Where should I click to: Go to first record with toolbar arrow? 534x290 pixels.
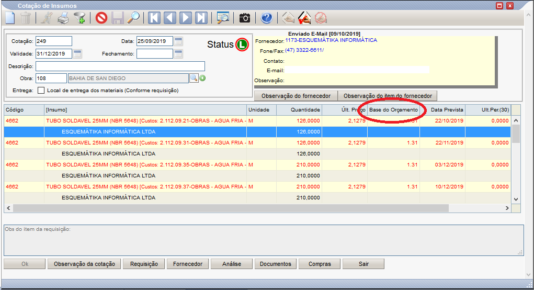pos(154,18)
